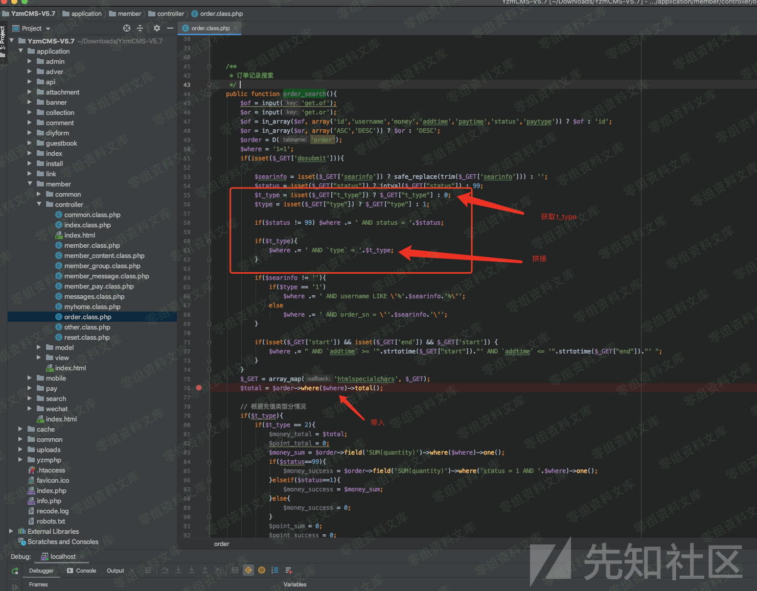Switch to the Console tab
Image resolution: width=757 pixels, height=591 pixels.
click(x=82, y=571)
